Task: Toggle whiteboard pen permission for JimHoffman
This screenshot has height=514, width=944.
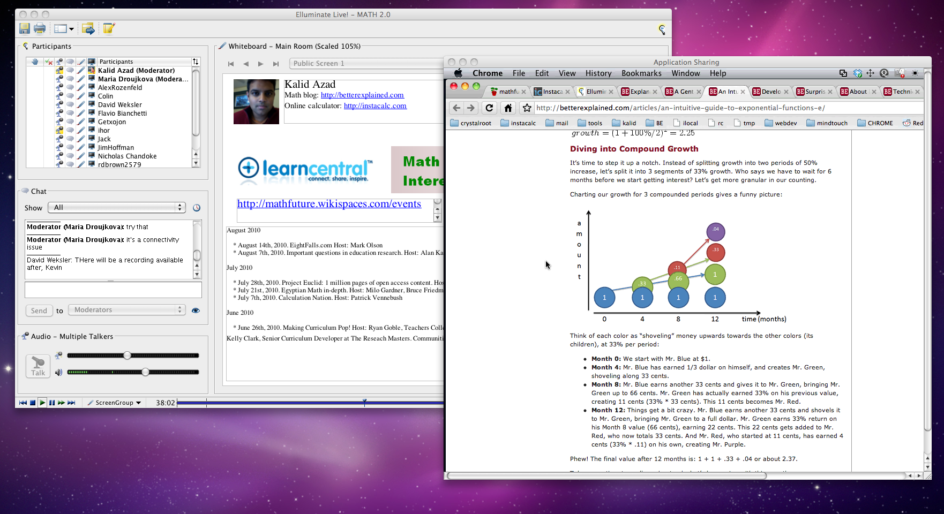Action: tap(81, 148)
